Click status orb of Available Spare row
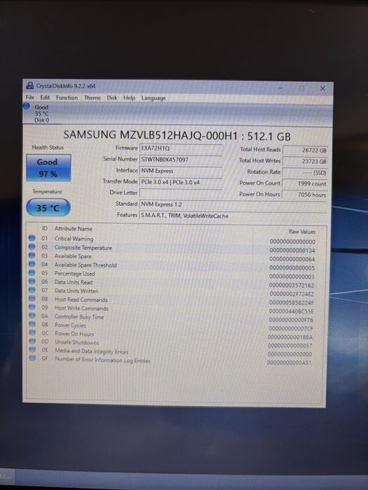 pyautogui.click(x=32, y=255)
